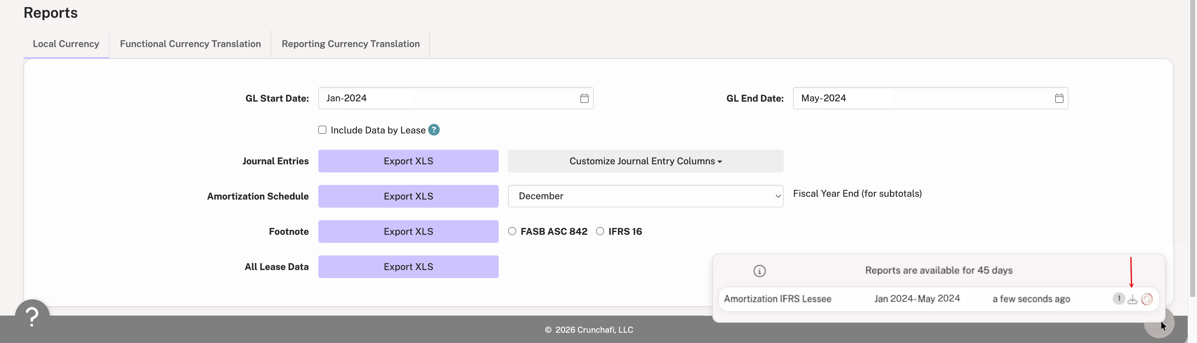Open the GL End Date calendar icon
The width and height of the screenshot is (1197, 343).
[x=1059, y=98]
